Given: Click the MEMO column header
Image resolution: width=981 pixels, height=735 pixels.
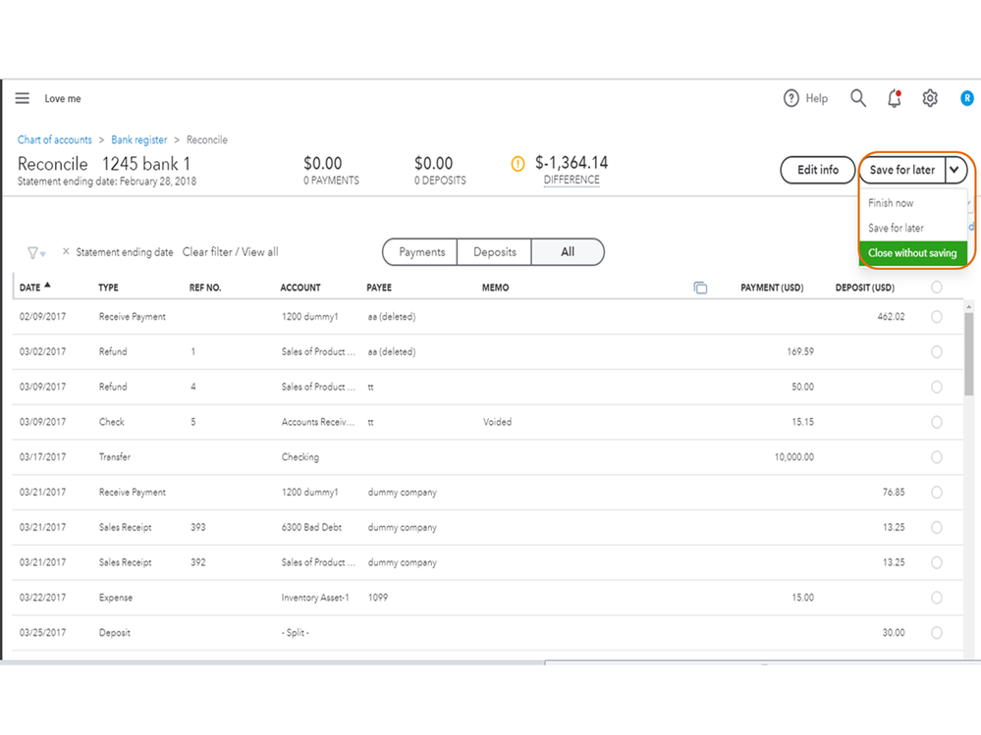Looking at the screenshot, I should [496, 288].
